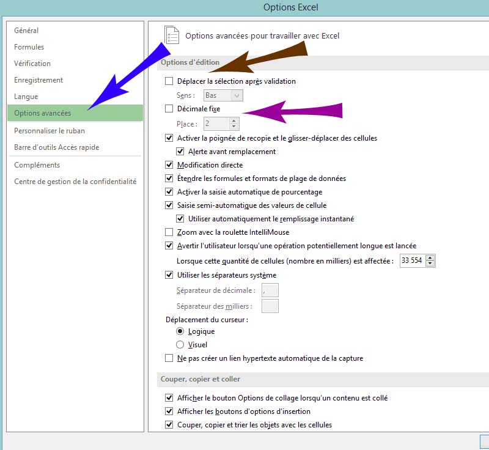Uncheck Couper, copier et trier les objets
The image size is (489, 450).
(x=169, y=425)
